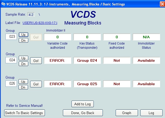Screen dimensions: 165x118
Task: Click the greyed Go! button for group 023
Action: (36, 37)
